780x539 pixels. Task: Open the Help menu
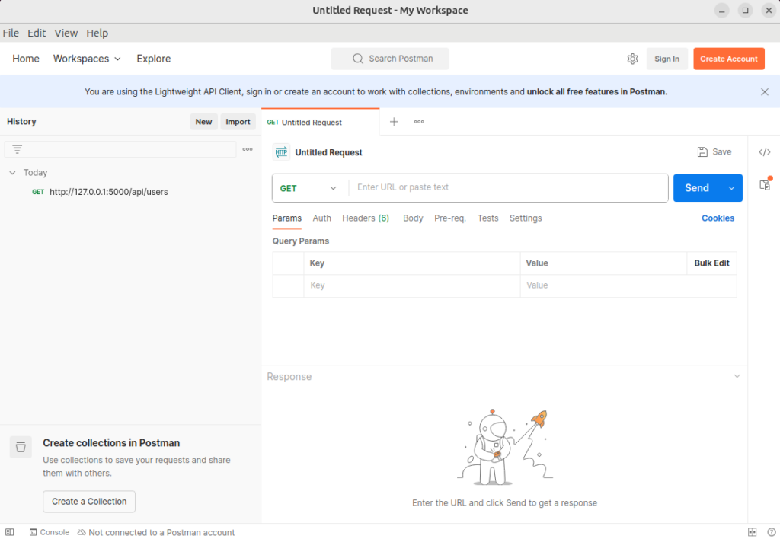point(97,33)
